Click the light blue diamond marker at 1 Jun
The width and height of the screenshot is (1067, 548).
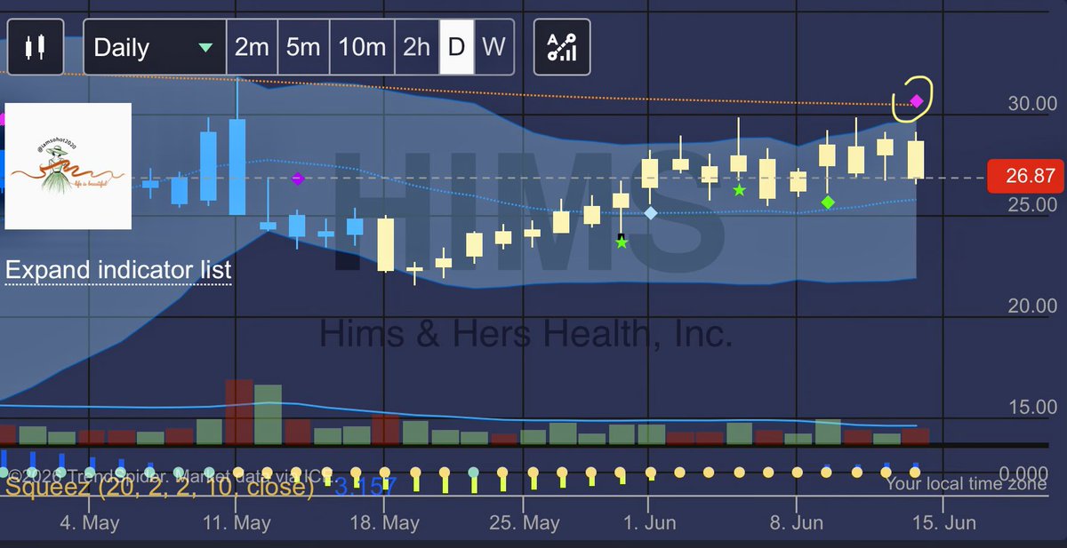650,213
